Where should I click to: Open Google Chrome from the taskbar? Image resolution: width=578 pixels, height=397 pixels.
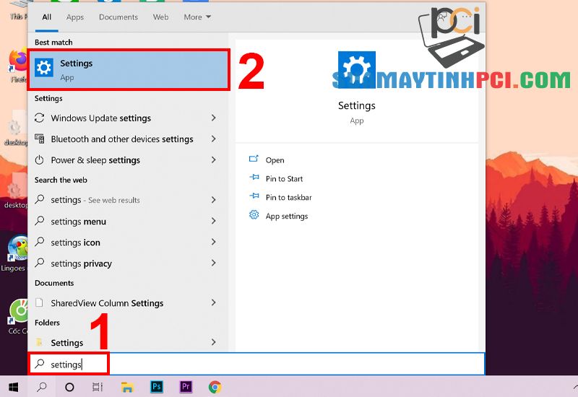coord(215,387)
